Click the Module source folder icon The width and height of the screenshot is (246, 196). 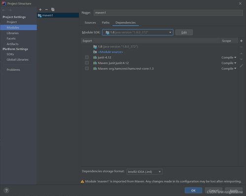pos(95,52)
